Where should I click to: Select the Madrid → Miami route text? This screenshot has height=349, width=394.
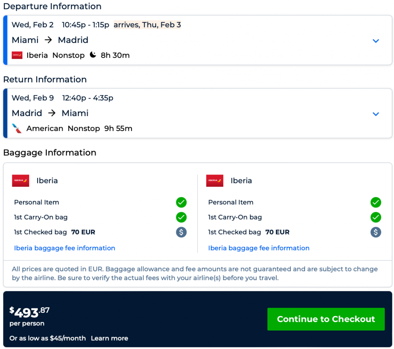coord(50,113)
